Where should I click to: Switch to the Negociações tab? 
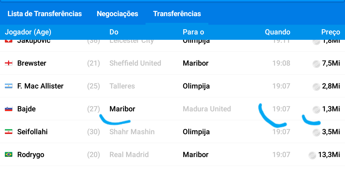click(118, 14)
